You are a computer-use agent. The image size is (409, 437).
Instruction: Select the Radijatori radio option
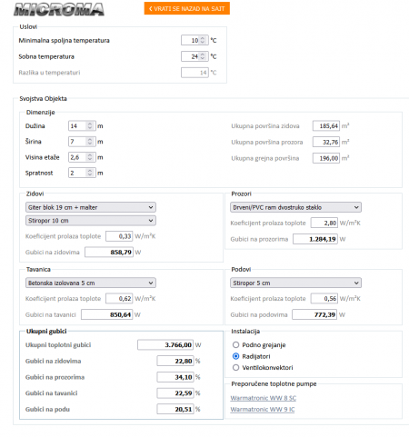click(235, 356)
